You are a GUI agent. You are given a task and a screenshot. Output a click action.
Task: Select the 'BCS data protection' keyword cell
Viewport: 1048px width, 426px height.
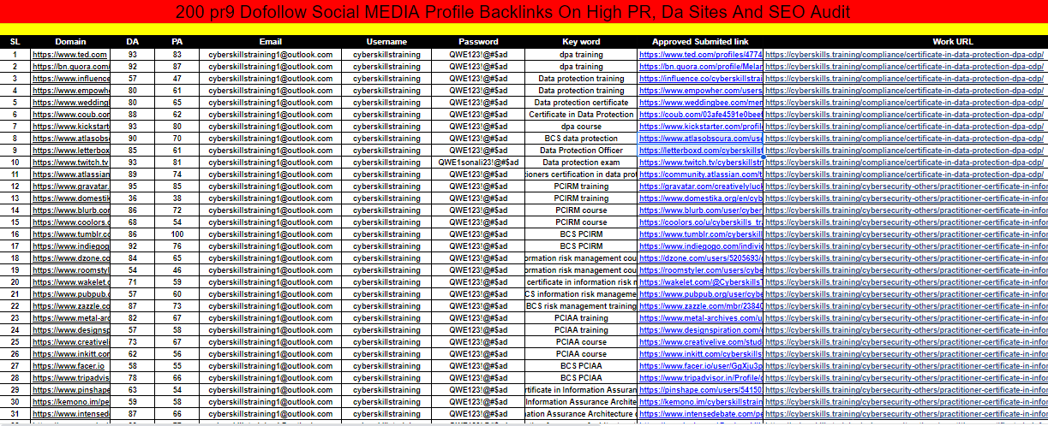pyautogui.click(x=581, y=138)
